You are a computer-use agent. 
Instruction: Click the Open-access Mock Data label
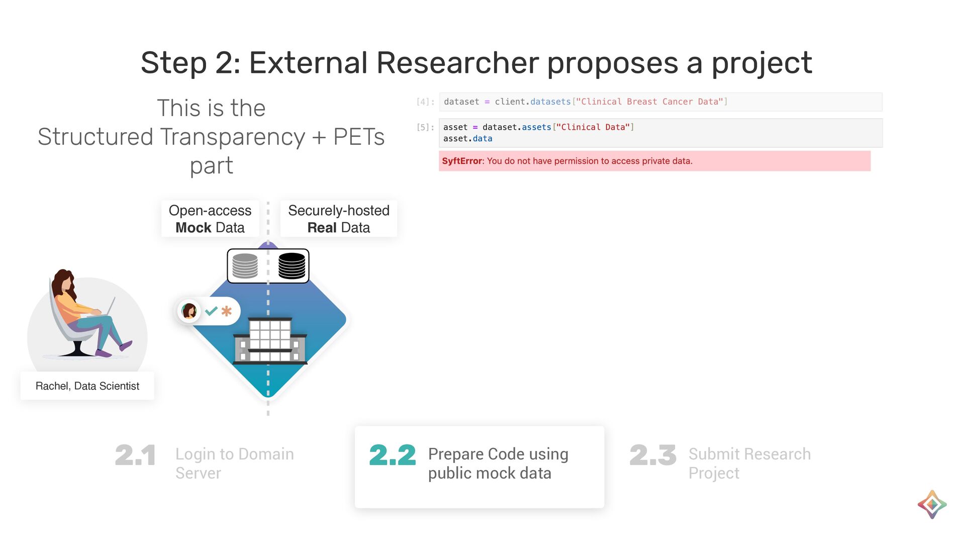210,219
